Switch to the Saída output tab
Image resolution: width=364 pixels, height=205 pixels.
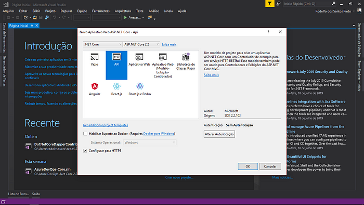[x=36, y=194]
